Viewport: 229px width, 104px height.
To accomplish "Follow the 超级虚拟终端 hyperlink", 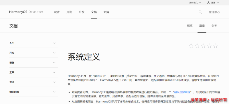I will [182, 92].
